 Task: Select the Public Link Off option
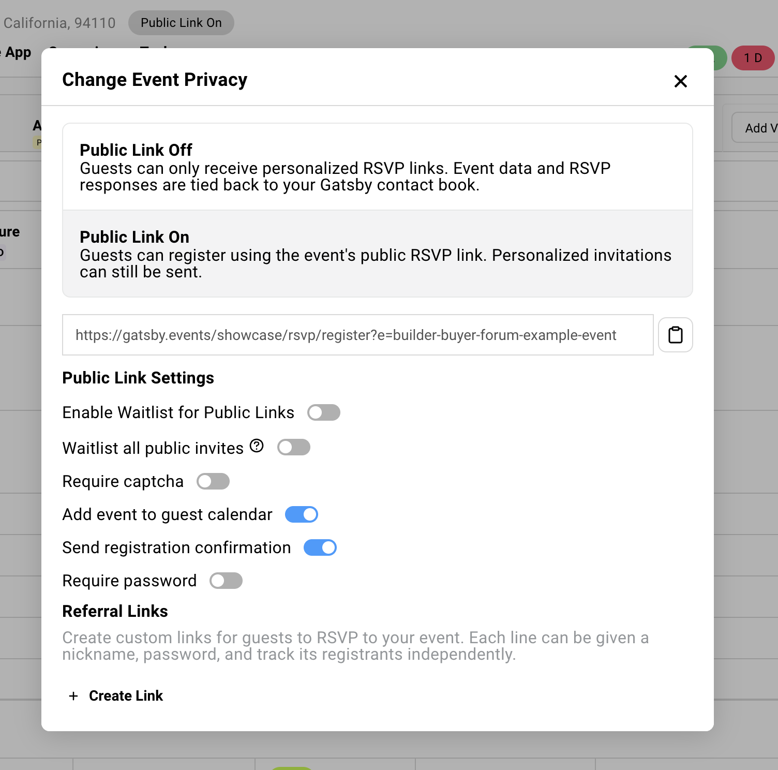[377, 167]
